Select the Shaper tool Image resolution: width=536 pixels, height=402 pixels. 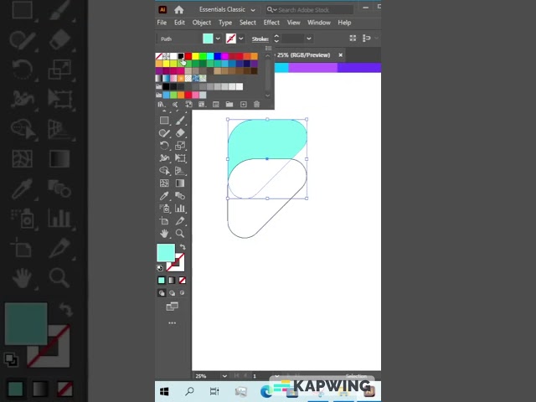[x=164, y=133]
